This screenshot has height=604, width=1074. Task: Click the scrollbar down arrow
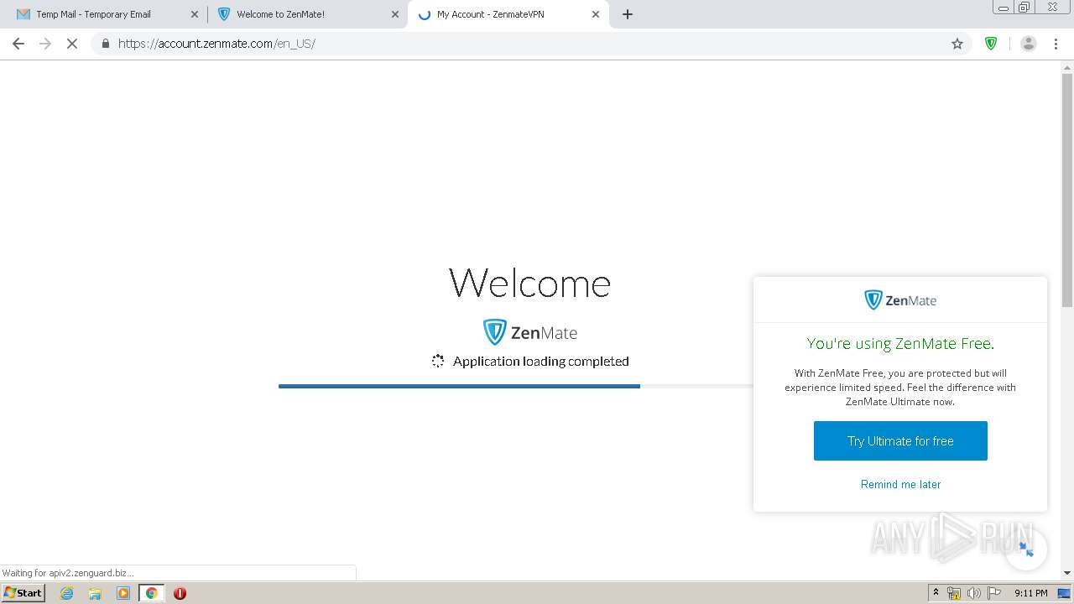(x=1067, y=573)
